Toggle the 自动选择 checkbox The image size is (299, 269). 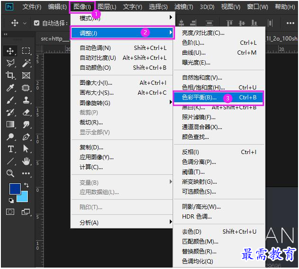(36, 23)
